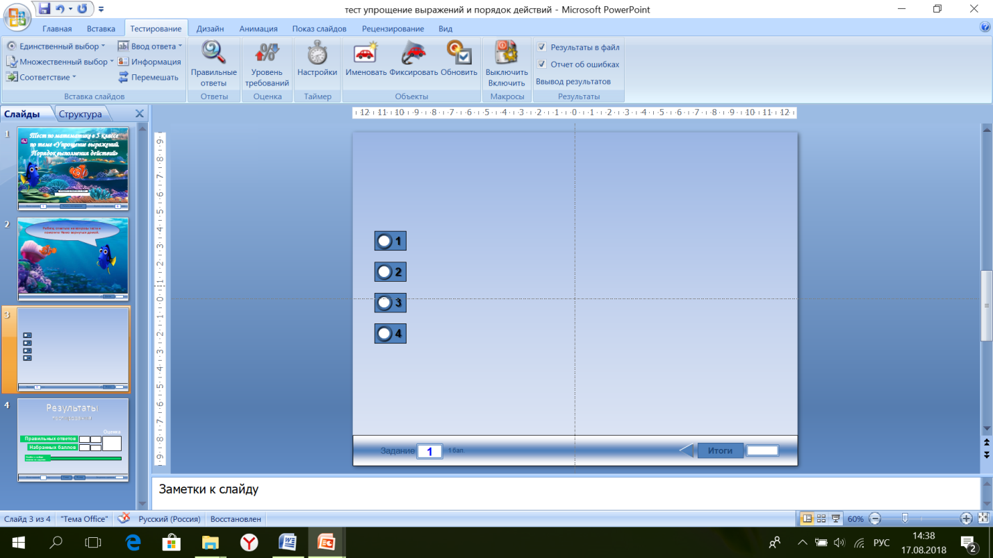
Task: Select slide 4 Результаты thumbnail
Action: coord(73,439)
